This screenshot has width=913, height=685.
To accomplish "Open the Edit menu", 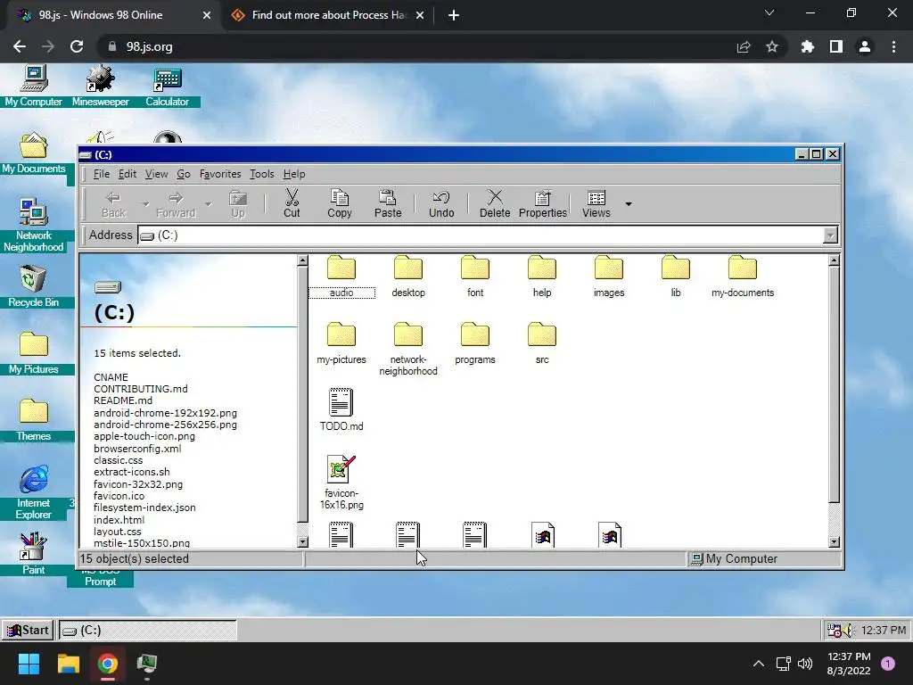I will click(x=127, y=174).
